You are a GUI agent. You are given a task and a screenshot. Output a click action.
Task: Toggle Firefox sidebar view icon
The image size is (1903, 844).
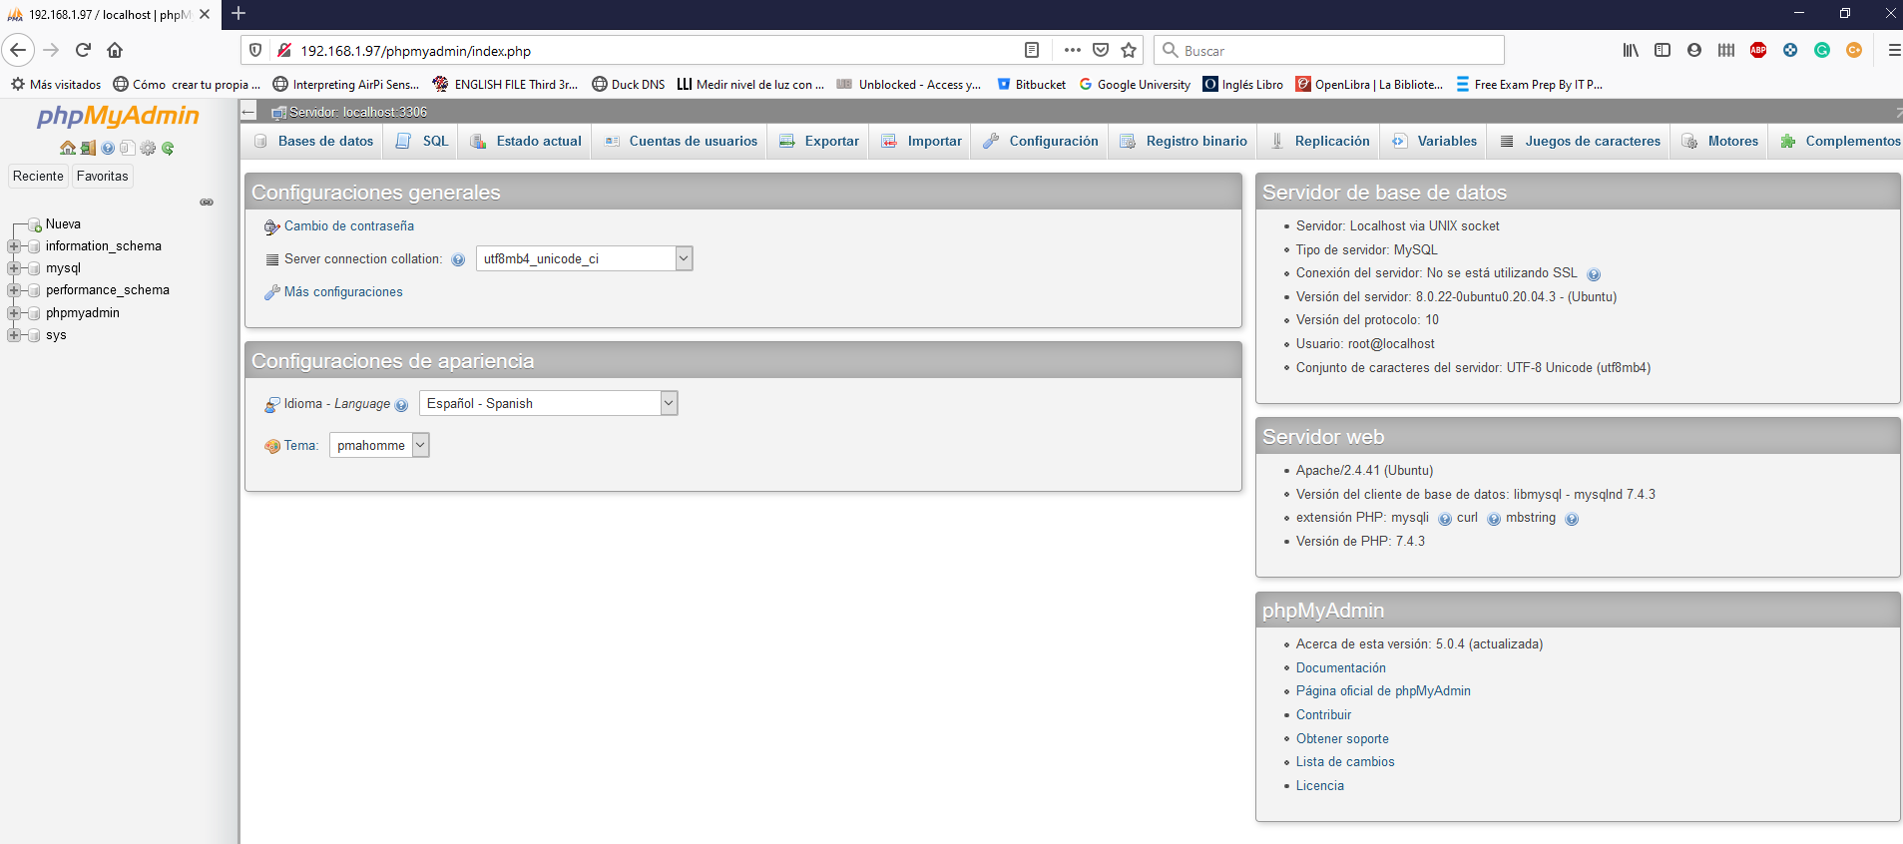pos(1663,50)
